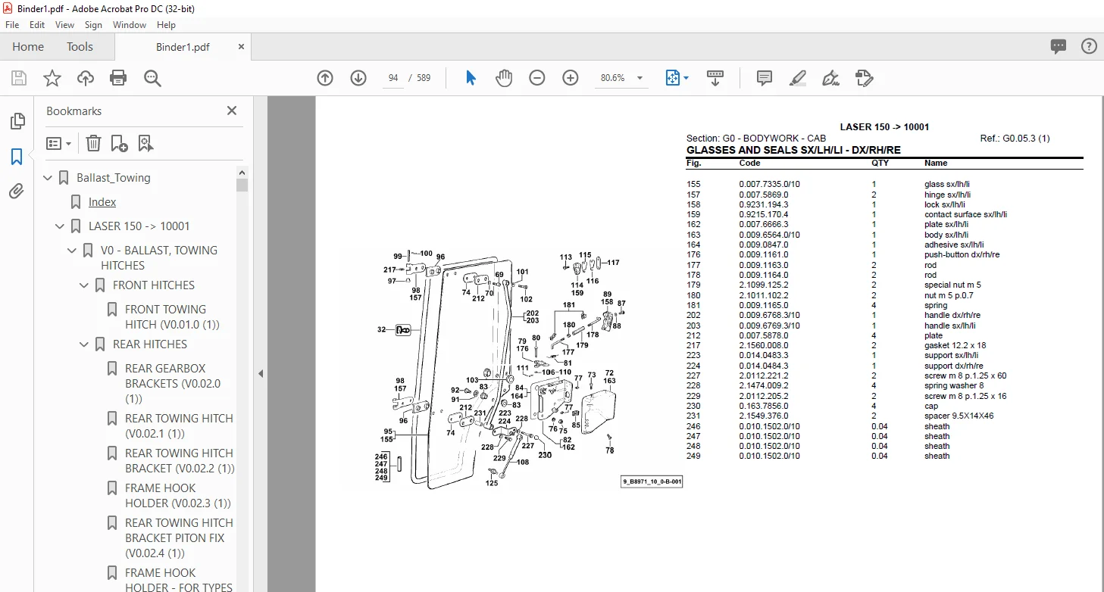
Task: Activate the selection arrow tool
Action: [x=471, y=78]
